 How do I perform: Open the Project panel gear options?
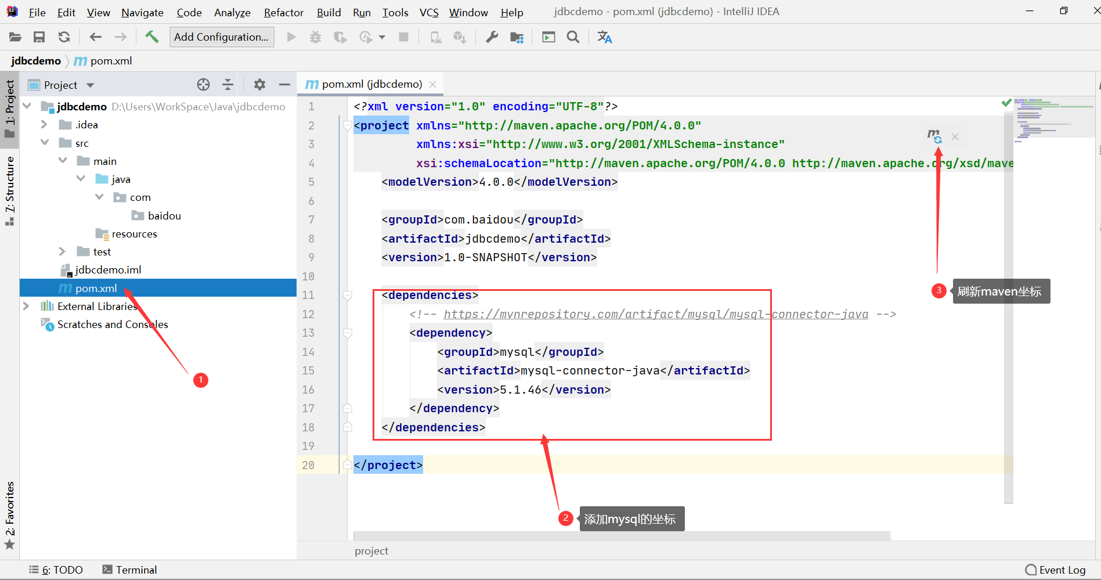(259, 85)
